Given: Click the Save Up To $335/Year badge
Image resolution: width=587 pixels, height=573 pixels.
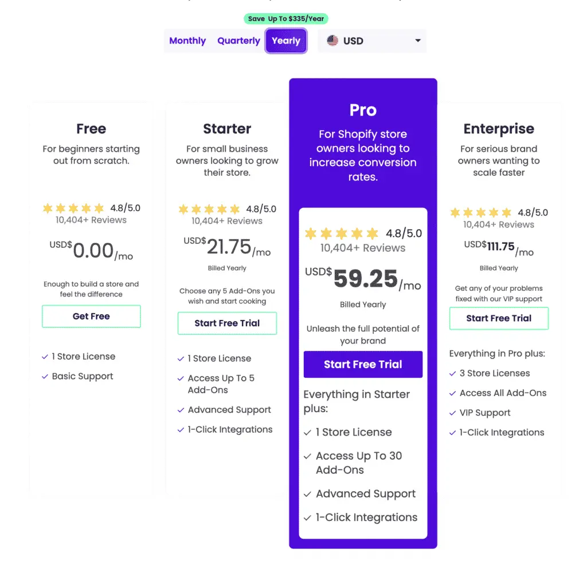Looking at the screenshot, I should coord(286,19).
